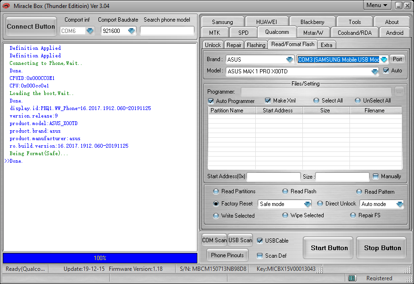Click the Filename column header
The height and width of the screenshot is (284, 414).
(x=376, y=110)
